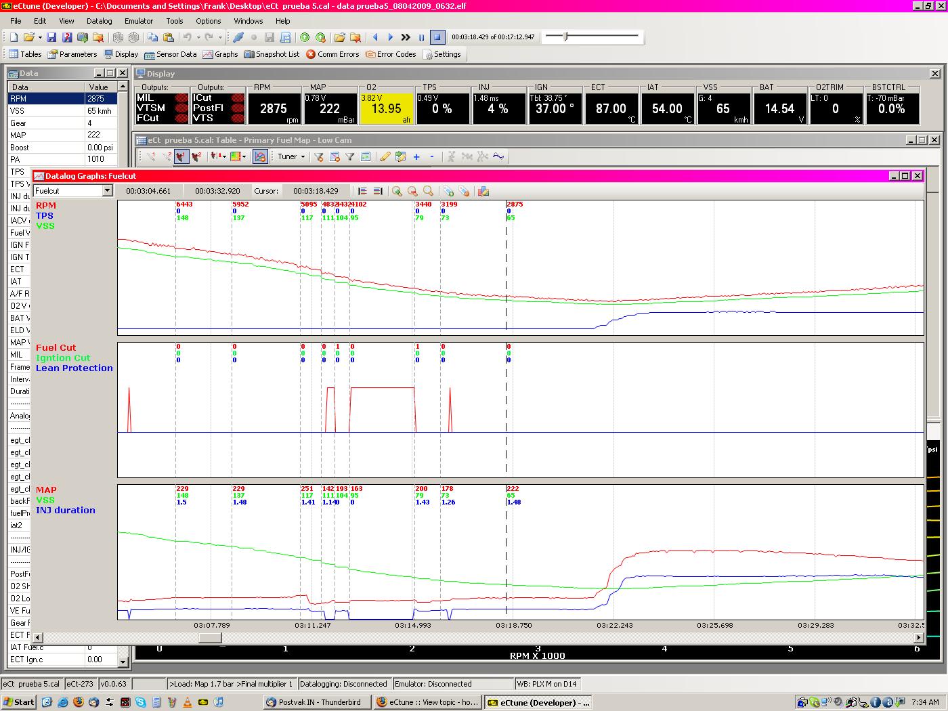The height and width of the screenshot is (711, 948).
Task: Expand the Tuner dropdown
Action: [291, 156]
